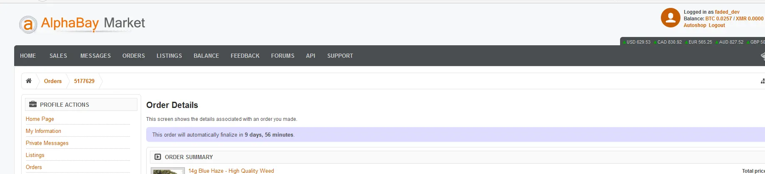Open Home Page in the sidebar
765x174 pixels.
(40, 119)
